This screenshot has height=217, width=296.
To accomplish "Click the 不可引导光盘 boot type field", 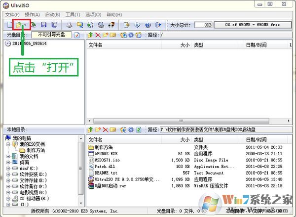I will pyautogui.click(x=51, y=35).
